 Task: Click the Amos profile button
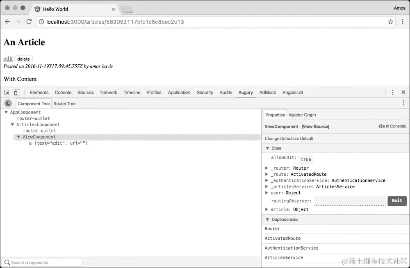(399, 8)
